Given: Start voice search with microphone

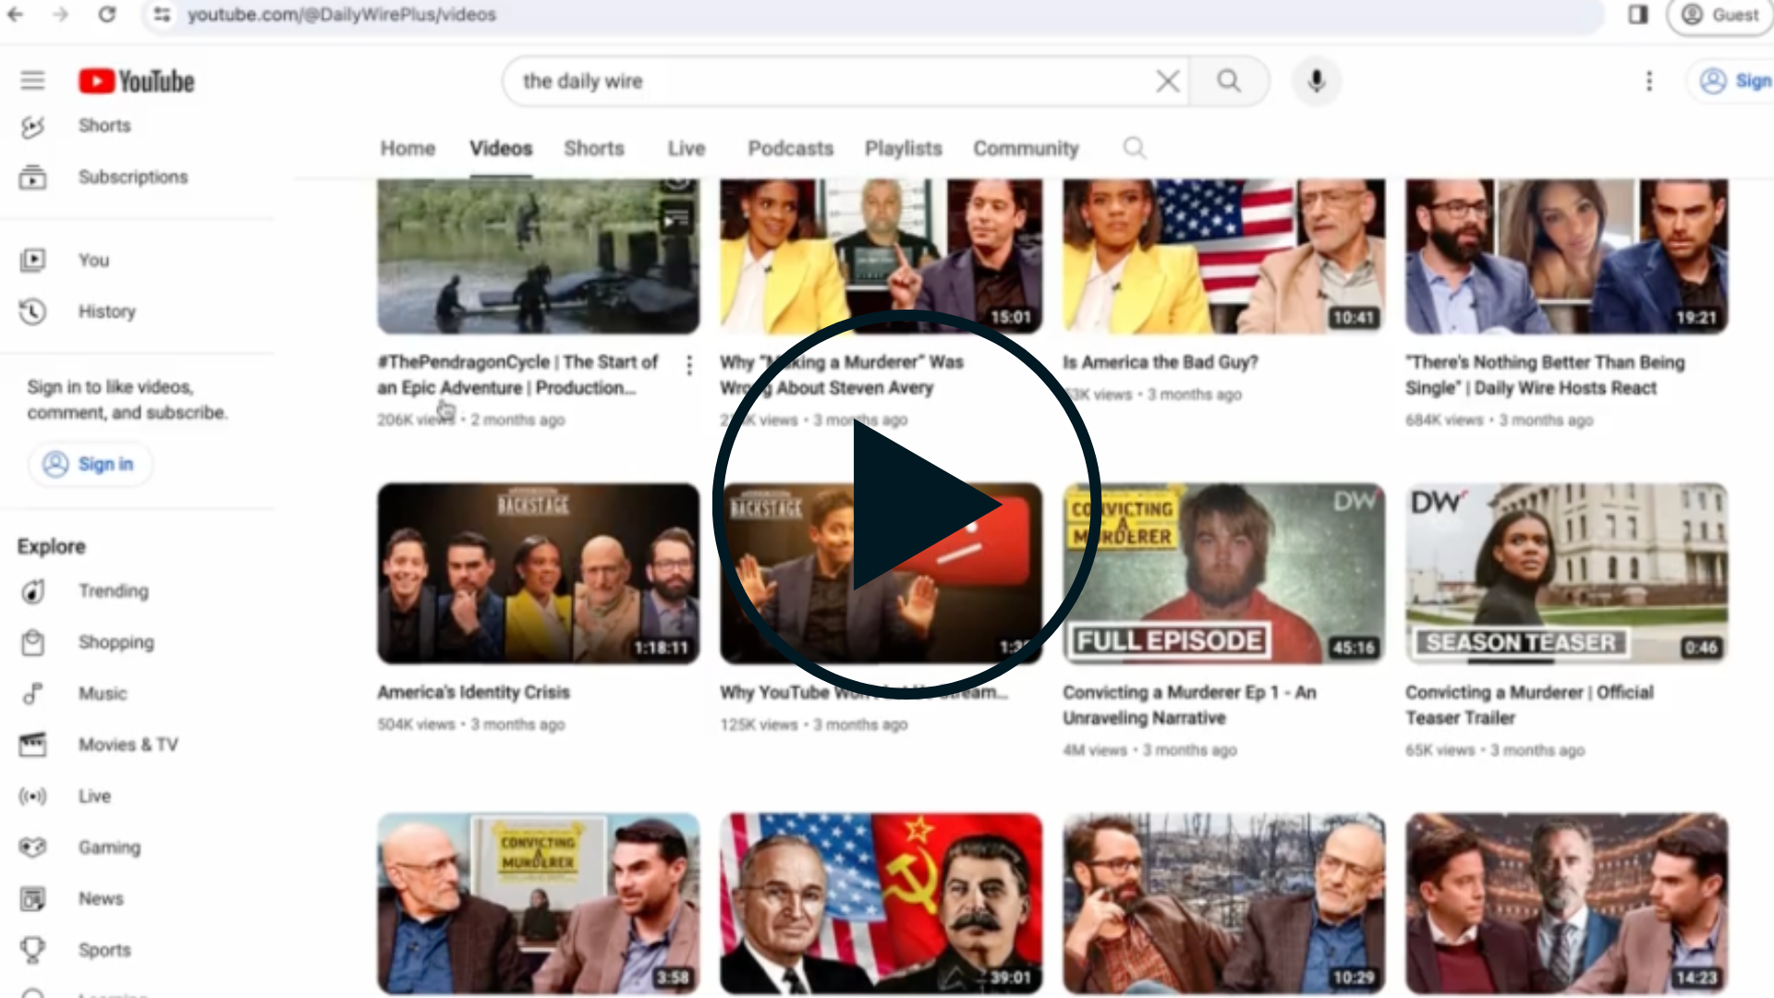Looking at the screenshot, I should (x=1316, y=81).
